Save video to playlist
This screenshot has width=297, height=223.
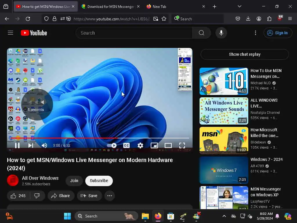pyautogui.click(x=89, y=196)
